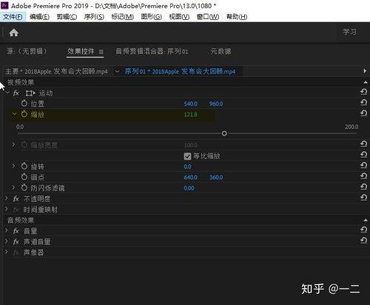Collapse the Scale (缩放) parameter slider
The image size is (370, 305).
[14, 114]
